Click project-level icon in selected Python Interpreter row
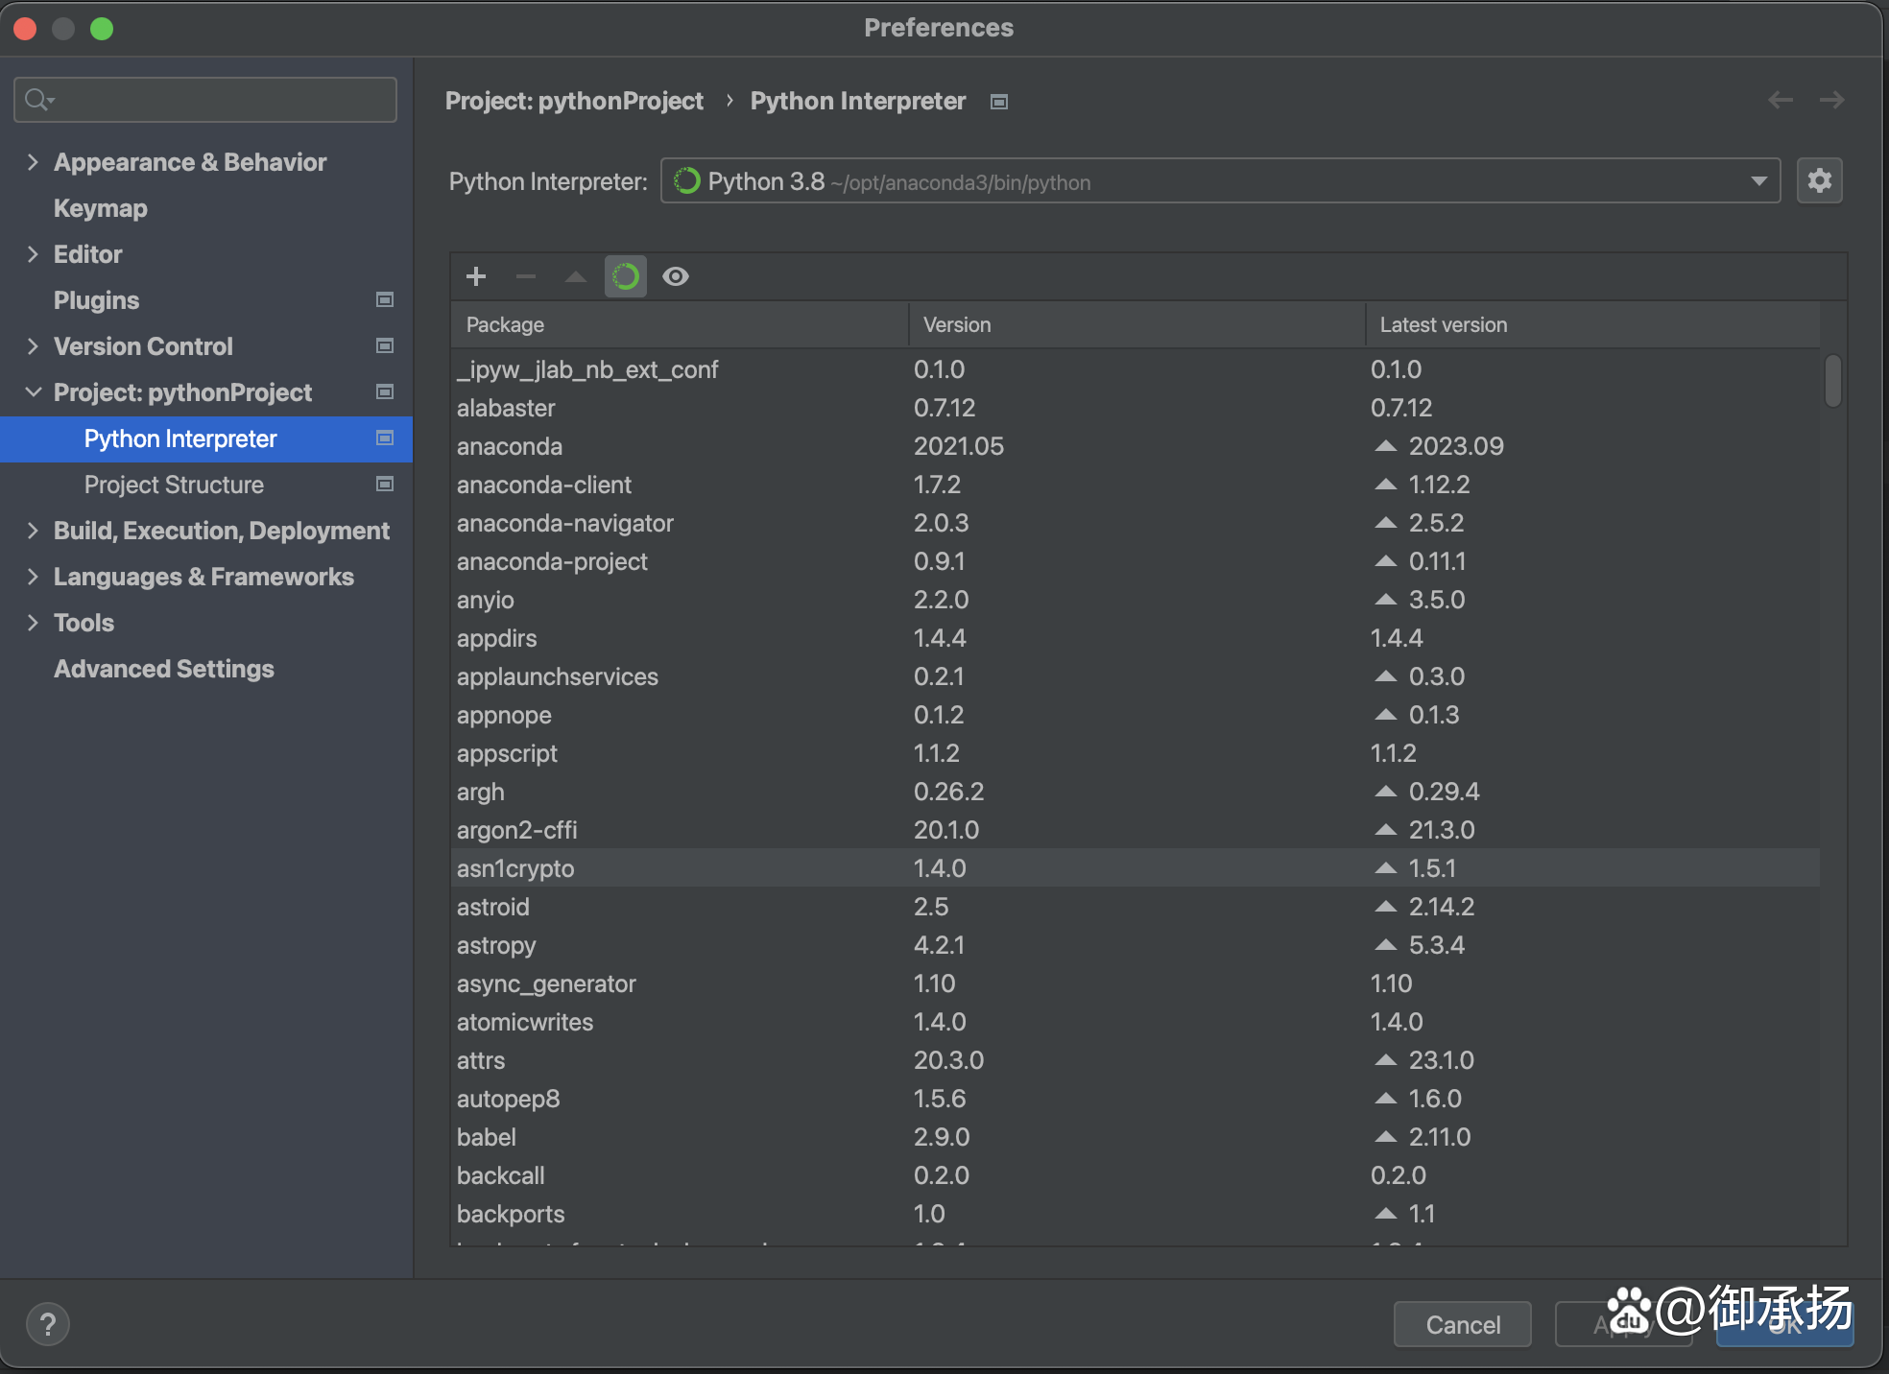This screenshot has width=1889, height=1374. coord(385,438)
